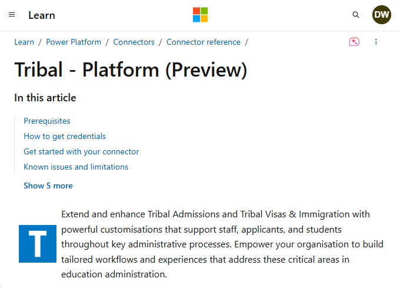Navigate to Power Platform breadcrumb
The image size is (400, 288).
[74, 42]
